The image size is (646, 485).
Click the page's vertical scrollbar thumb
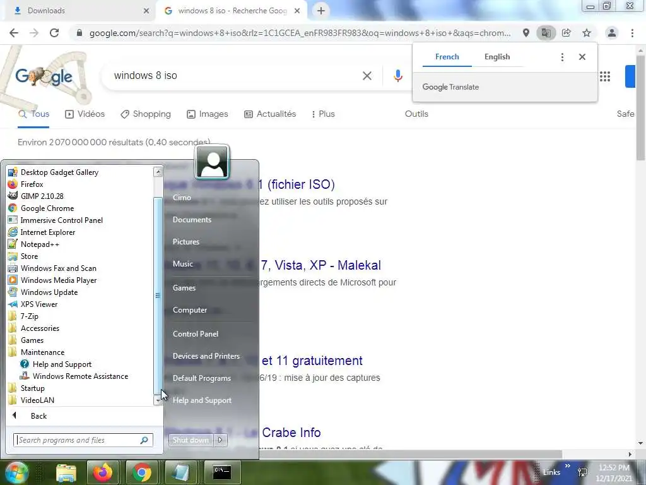(x=640, y=107)
